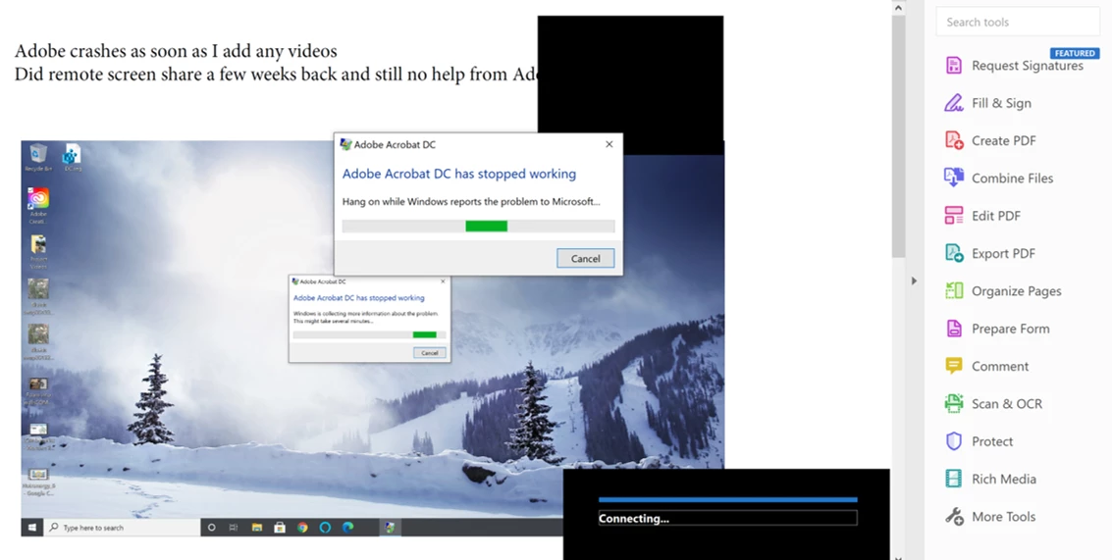Click the Search tools field
Viewport: 1112px width, 560px height.
tap(1018, 22)
